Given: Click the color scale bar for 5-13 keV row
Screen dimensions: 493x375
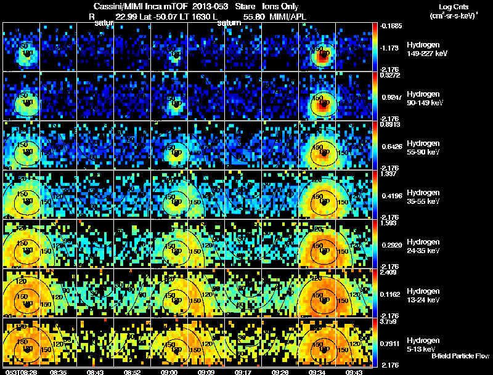Looking at the screenshot, I should (375, 342).
